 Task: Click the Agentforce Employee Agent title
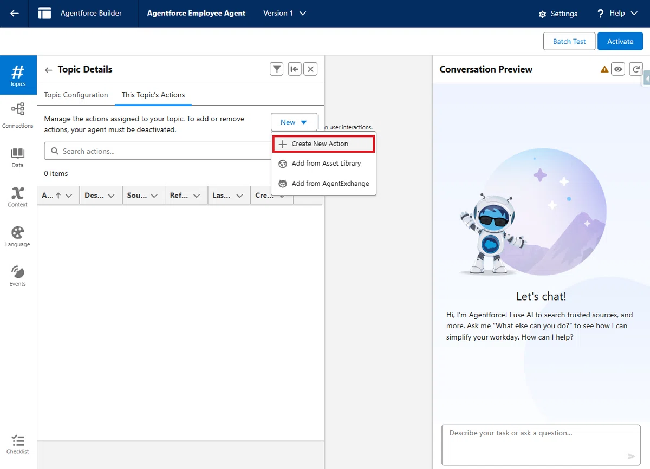click(x=196, y=13)
